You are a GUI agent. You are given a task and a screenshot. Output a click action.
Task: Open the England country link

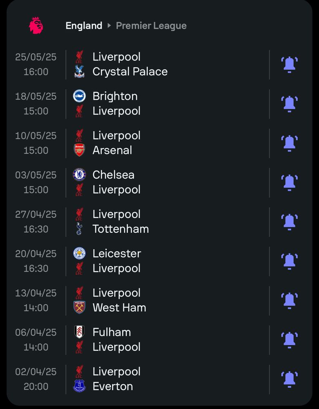pyautogui.click(x=84, y=25)
